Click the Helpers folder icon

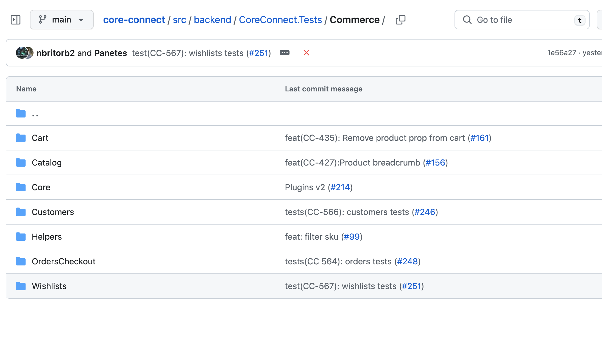[x=21, y=237]
